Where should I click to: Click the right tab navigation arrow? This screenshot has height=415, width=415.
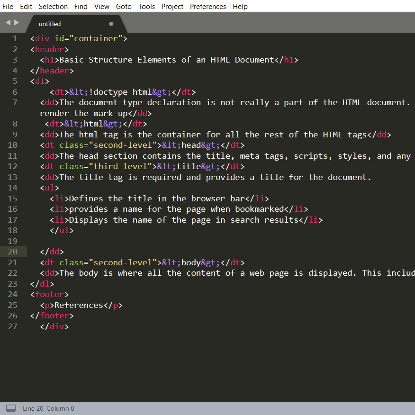pyautogui.click(x=17, y=22)
